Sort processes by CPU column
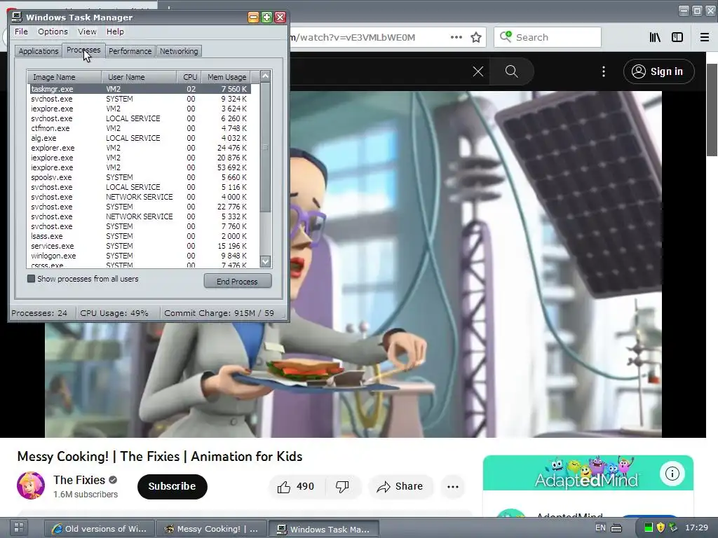Viewport: 718px width, 538px height. pyautogui.click(x=189, y=77)
